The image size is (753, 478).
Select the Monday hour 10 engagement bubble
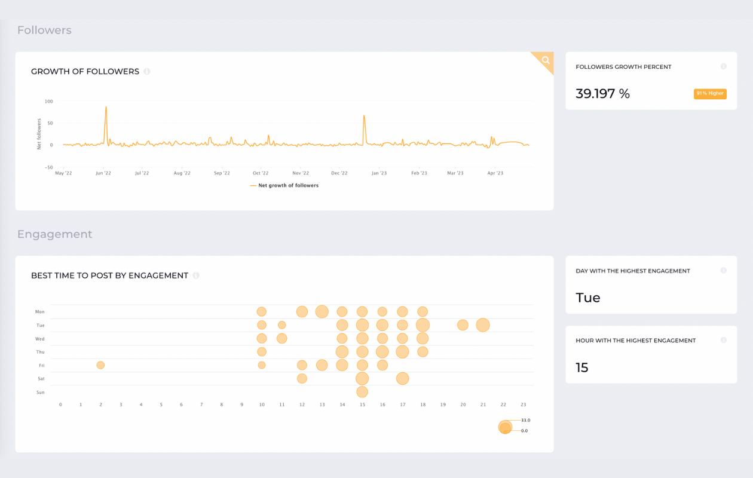point(262,311)
